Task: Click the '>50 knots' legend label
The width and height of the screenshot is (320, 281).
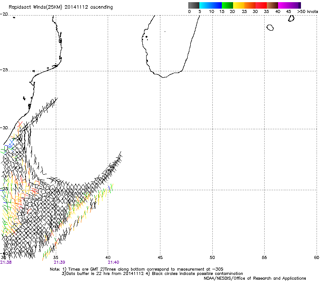Action: tap(307, 12)
